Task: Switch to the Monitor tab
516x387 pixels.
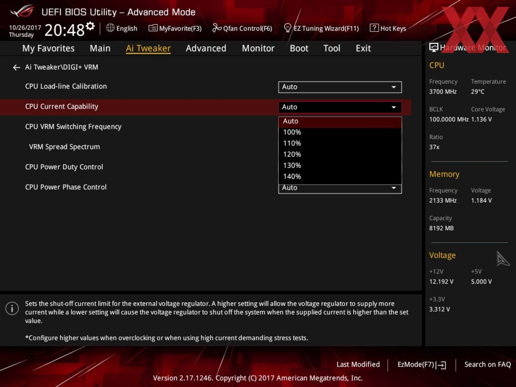Action: tap(258, 48)
